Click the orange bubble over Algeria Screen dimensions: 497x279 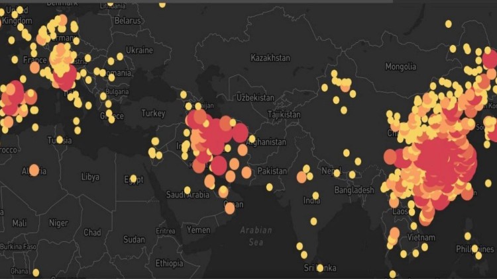[x=34, y=170]
